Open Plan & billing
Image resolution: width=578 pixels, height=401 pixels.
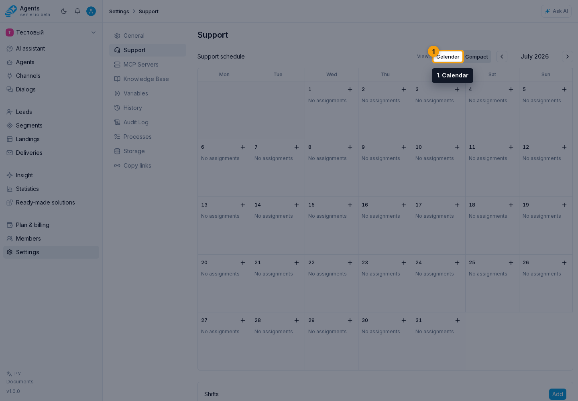(x=51, y=225)
